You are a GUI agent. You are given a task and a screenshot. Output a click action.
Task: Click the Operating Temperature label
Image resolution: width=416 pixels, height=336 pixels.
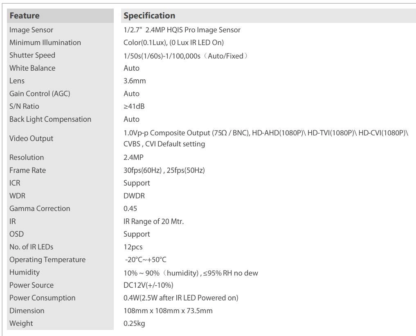47,260
